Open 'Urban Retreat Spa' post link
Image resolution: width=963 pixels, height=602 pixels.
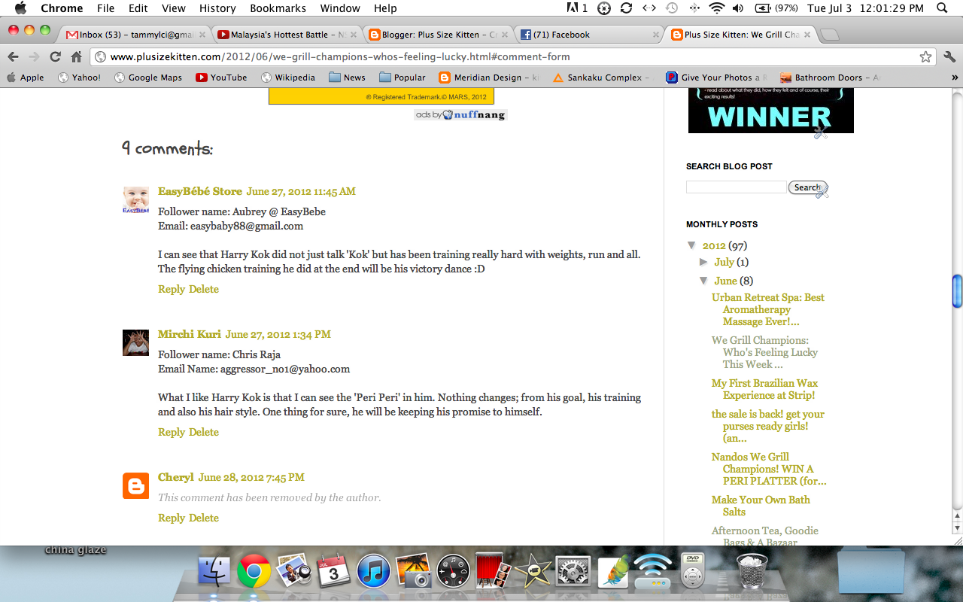pos(768,309)
